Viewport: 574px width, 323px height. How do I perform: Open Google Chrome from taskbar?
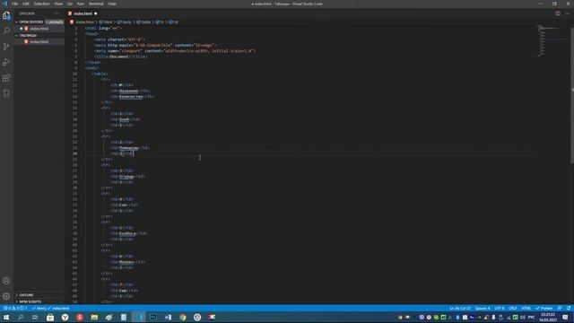pos(183,317)
